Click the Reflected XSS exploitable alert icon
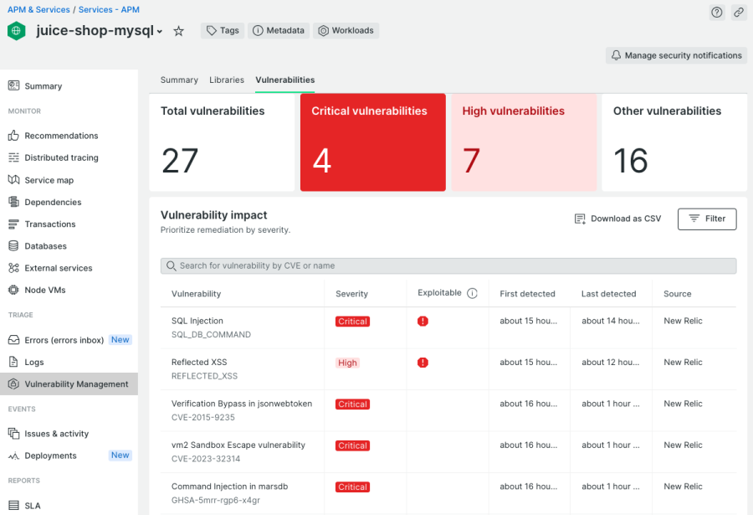The image size is (753, 515). (423, 363)
